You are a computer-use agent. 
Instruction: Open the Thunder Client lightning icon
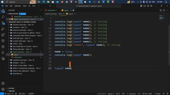3,47
